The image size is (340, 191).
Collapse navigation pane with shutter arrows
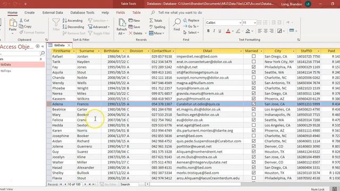point(42,46)
